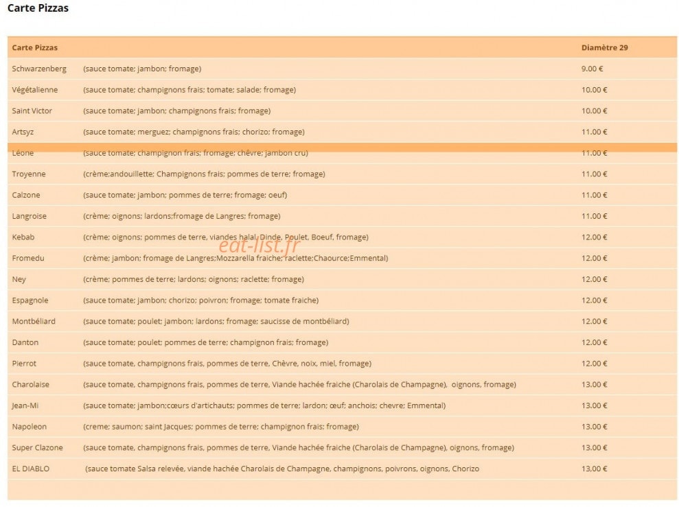Select the Danton pizza name
The height and width of the screenshot is (507, 679).
(x=25, y=342)
